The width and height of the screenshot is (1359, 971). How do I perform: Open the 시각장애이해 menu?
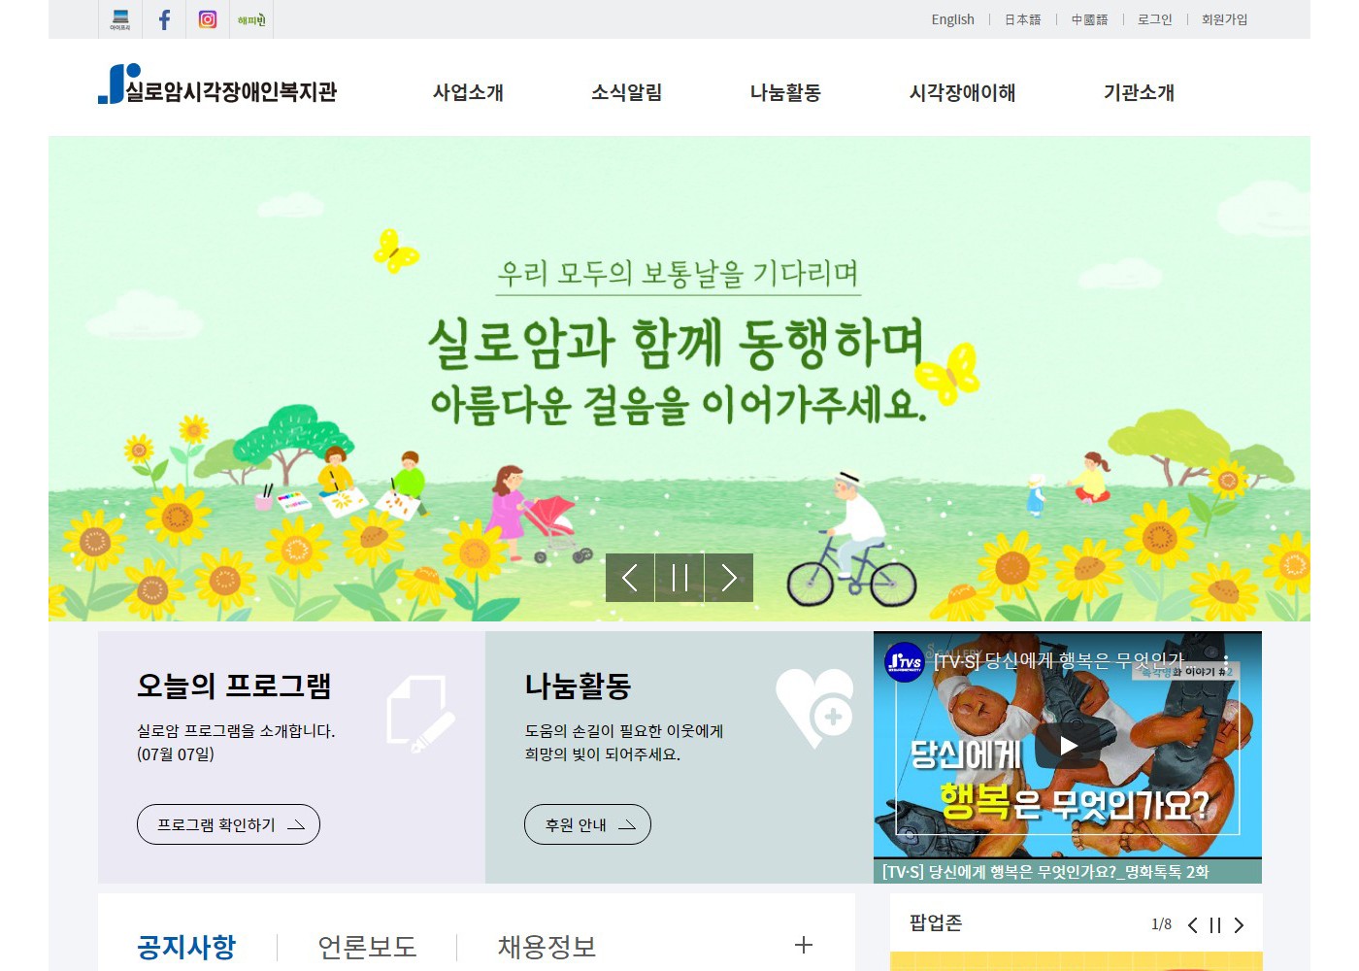[x=962, y=92]
